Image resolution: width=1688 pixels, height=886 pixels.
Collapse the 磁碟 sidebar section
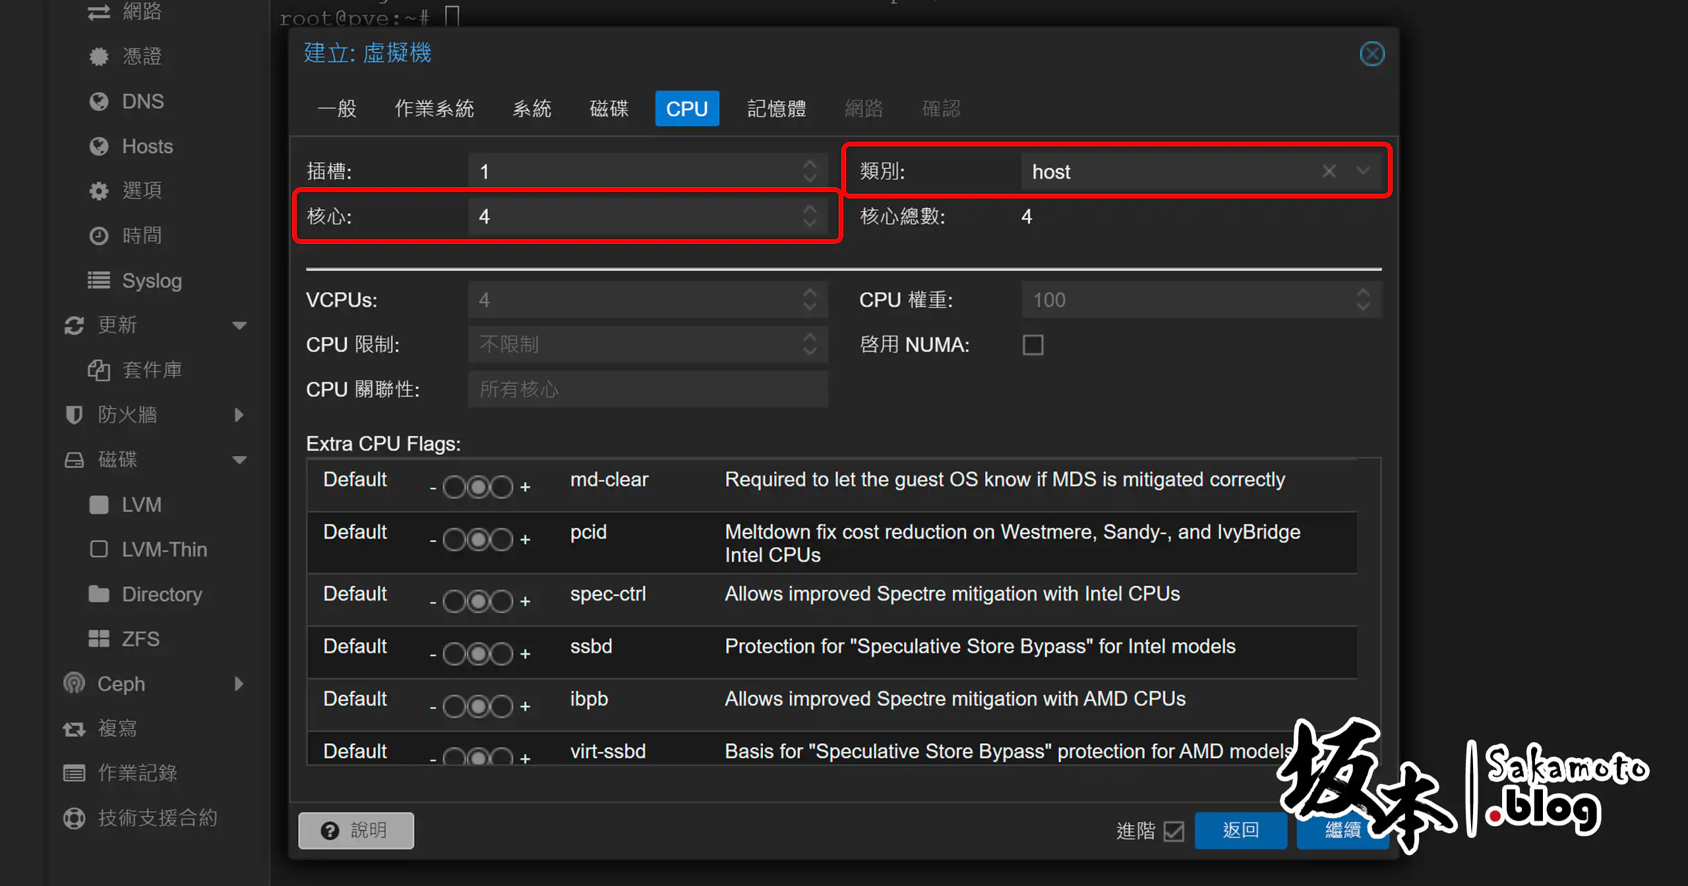pyautogui.click(x=239, y=459)
